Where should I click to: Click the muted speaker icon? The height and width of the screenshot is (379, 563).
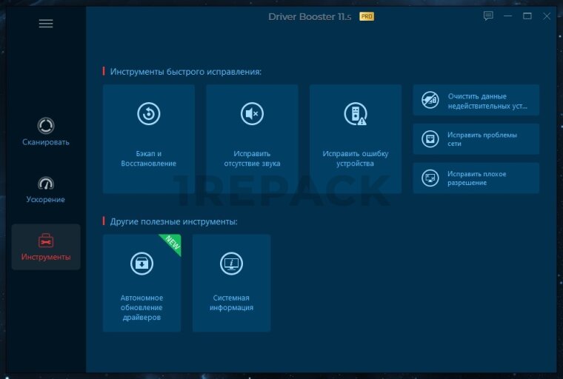pyautogui.click(x=252, y=113)
